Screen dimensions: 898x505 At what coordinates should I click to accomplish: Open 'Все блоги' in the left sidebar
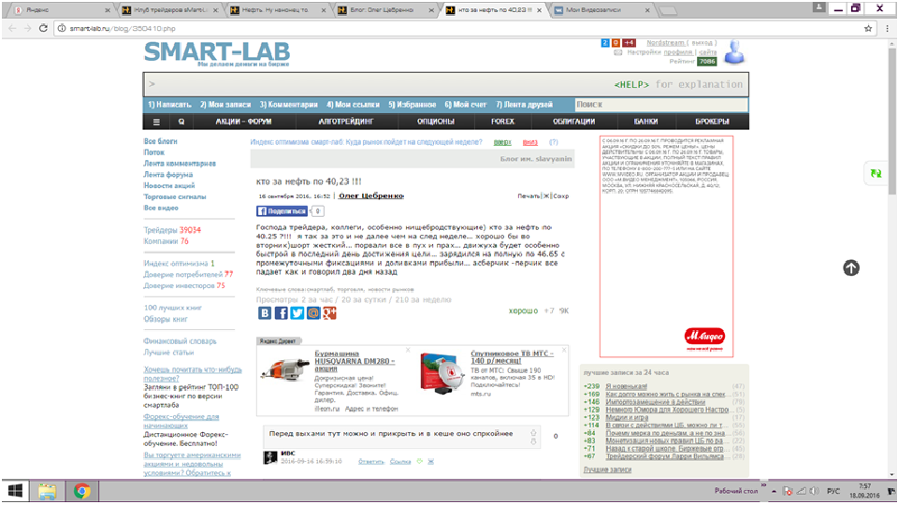pyautogui.click(x=160, y=141)
